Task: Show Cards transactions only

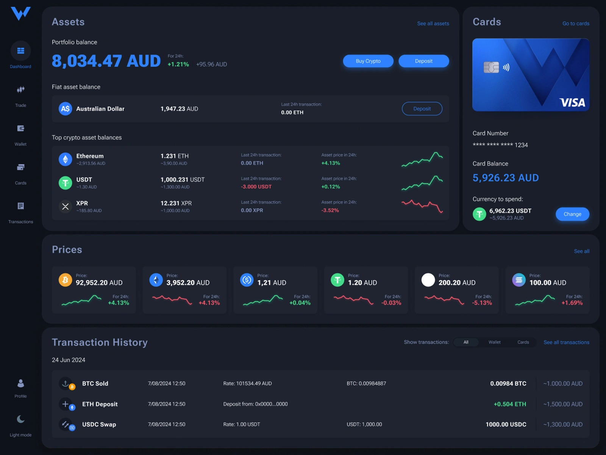Action: [523, 342]
